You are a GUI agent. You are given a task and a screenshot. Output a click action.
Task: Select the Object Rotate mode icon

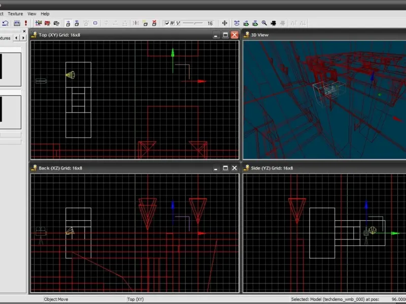coord(77,23)
